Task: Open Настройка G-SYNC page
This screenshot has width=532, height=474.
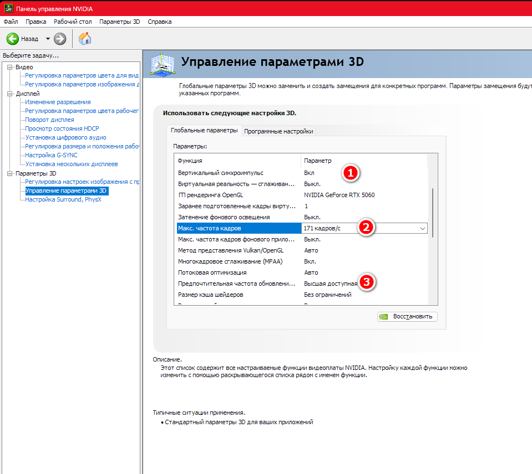Action: 51,155
